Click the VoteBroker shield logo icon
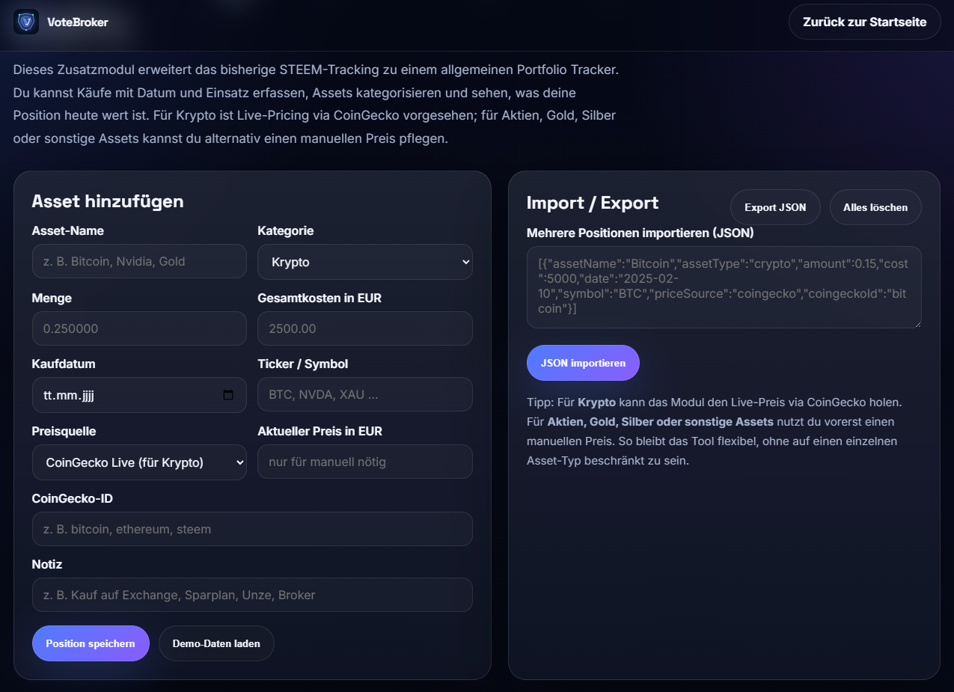Screen dimensions: 954x692 click(x=26, y=22)
